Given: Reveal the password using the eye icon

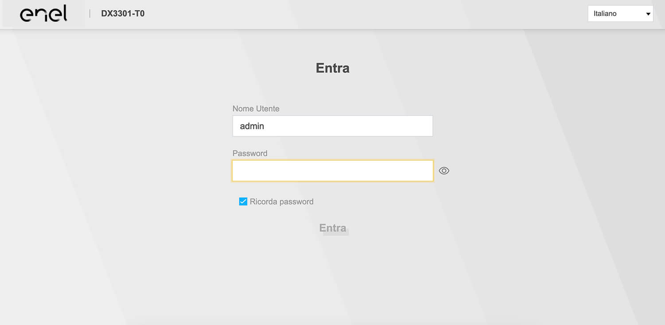Looking at the screenshot, I should pyautogui.click(x=444, y=171).
